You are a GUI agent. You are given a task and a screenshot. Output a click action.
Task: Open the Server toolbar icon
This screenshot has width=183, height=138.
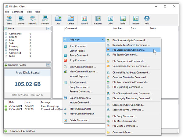21,20
